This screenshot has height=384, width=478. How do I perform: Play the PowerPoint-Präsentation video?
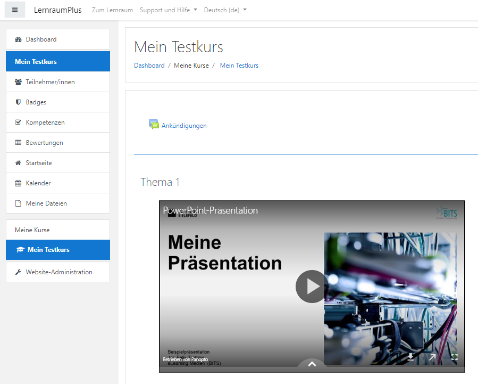pos(312,287)
